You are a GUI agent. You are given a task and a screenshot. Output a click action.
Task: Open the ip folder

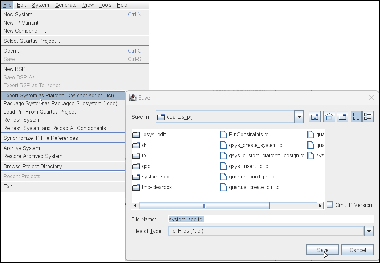(145, 155)
